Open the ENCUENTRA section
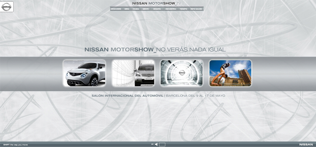Image resolution: width=316 pixels, height=147 pixels. (171, 9)
